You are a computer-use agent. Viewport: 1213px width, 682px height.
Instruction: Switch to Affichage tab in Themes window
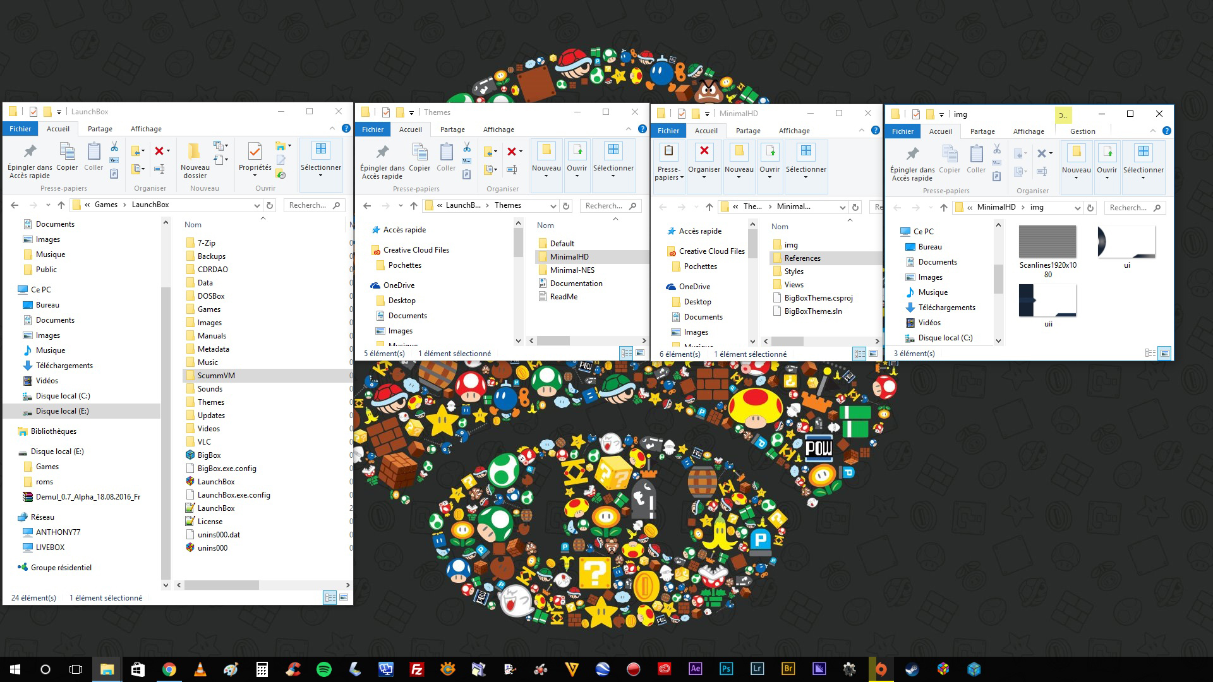tap(498, 129)
